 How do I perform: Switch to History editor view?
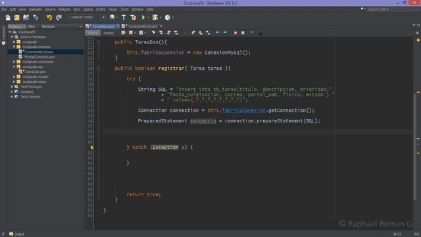point(109,33)
